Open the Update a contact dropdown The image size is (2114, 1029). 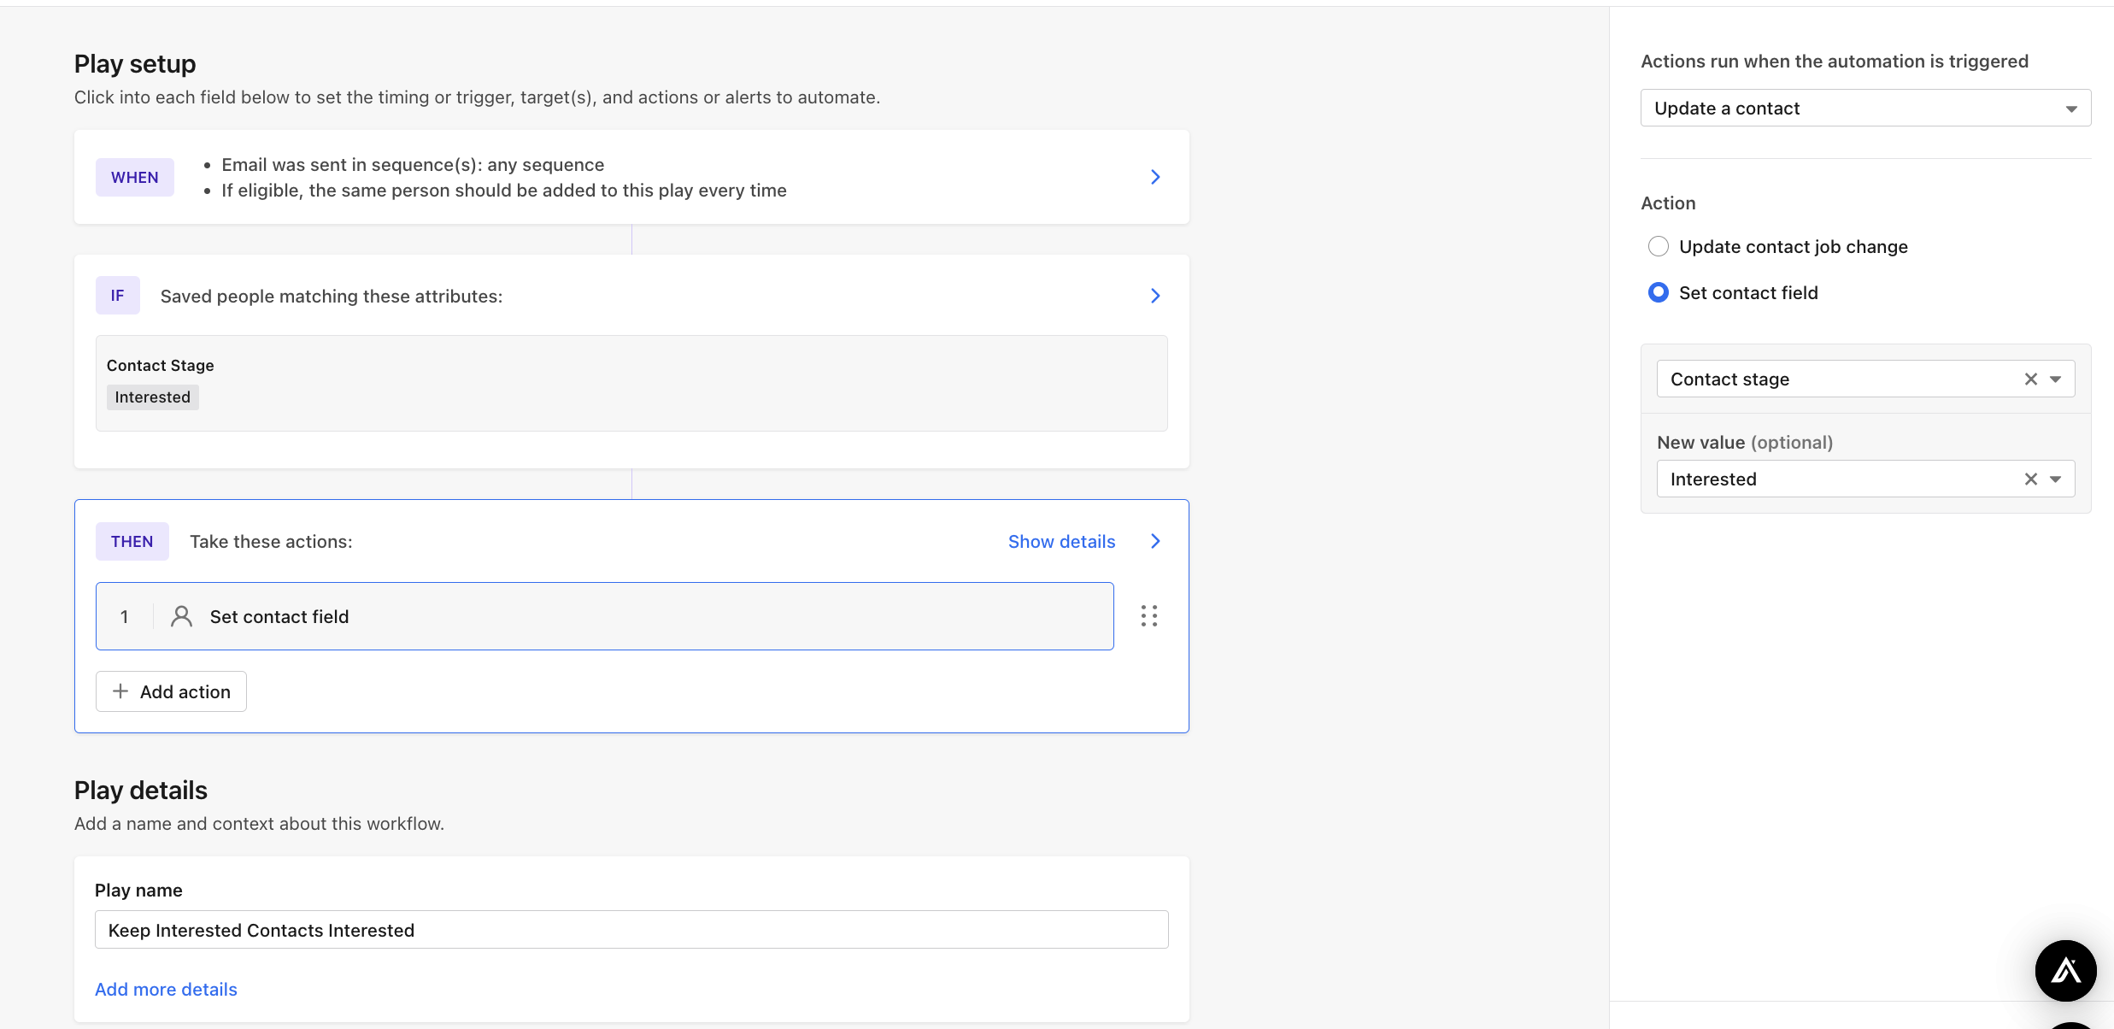point(1865,108)
